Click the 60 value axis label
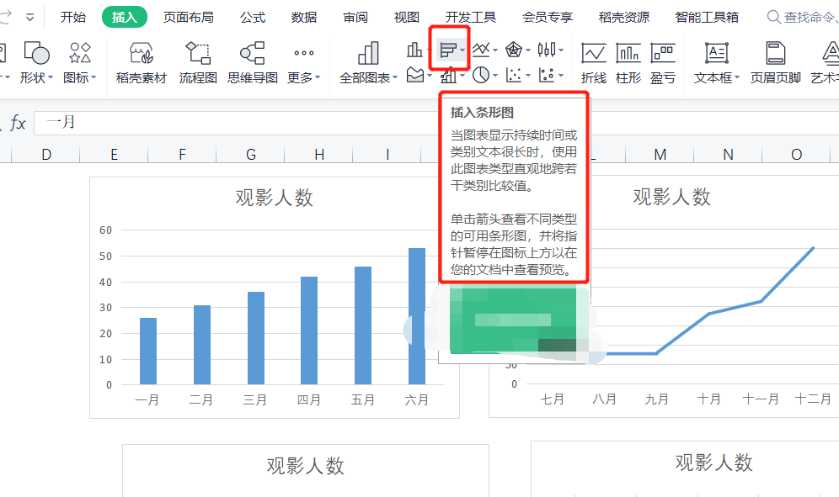This screenshot has width=839, height=497. [x=105, y=230]
